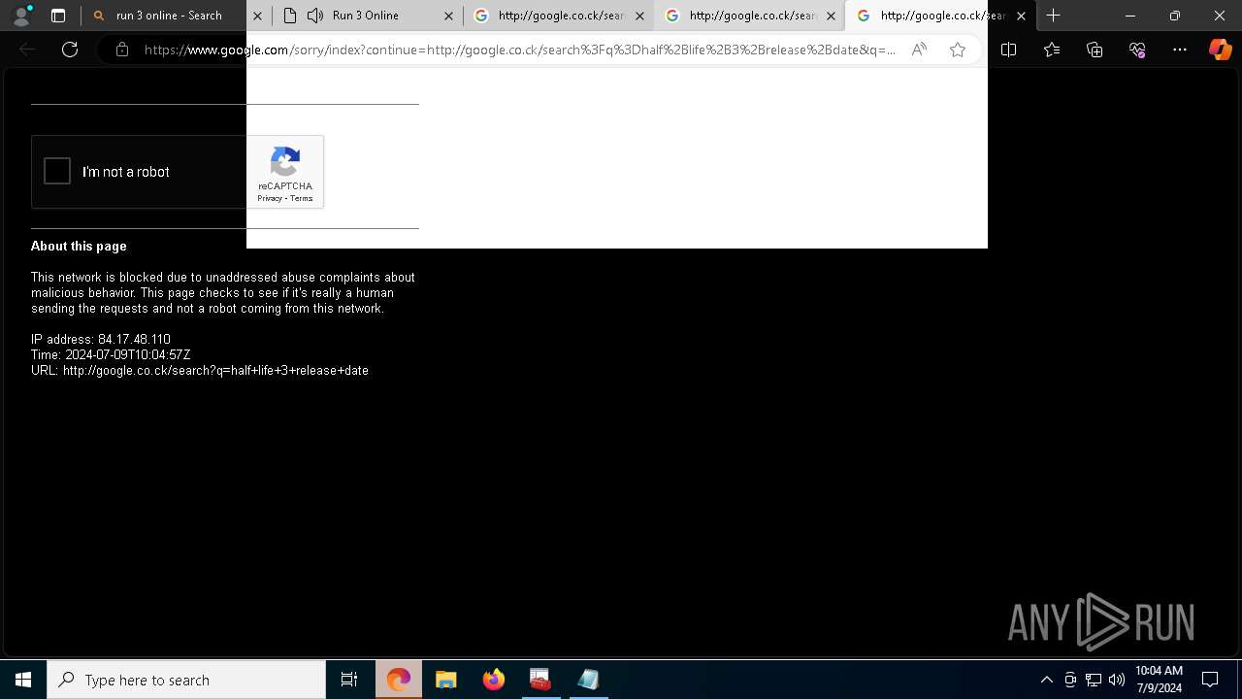Image resolution: width=1242 pixels, height=699 pixels.
Task: Open Settings and more menu
Action: [x=1180, y=50]
